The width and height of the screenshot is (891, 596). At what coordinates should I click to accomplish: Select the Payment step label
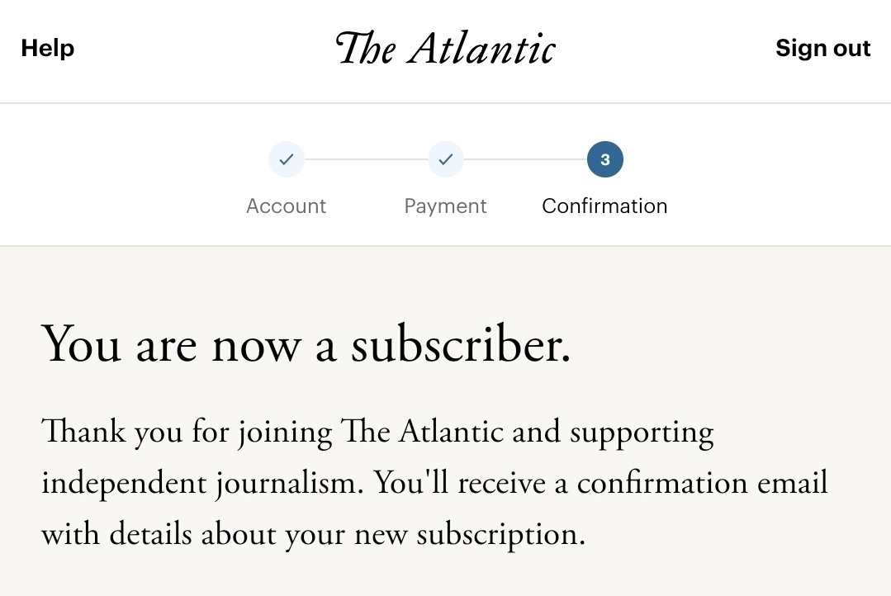coord(446,206)
